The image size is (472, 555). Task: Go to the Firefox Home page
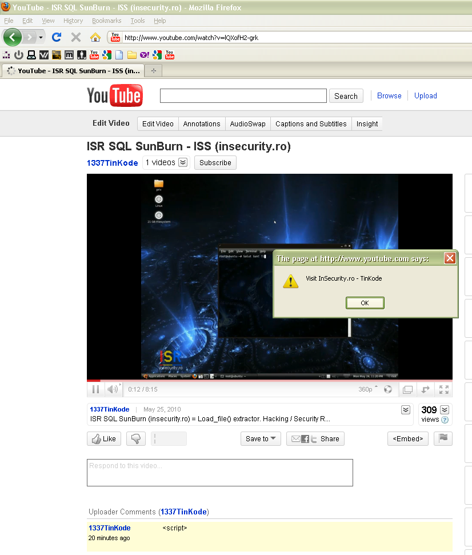point(95,37)
